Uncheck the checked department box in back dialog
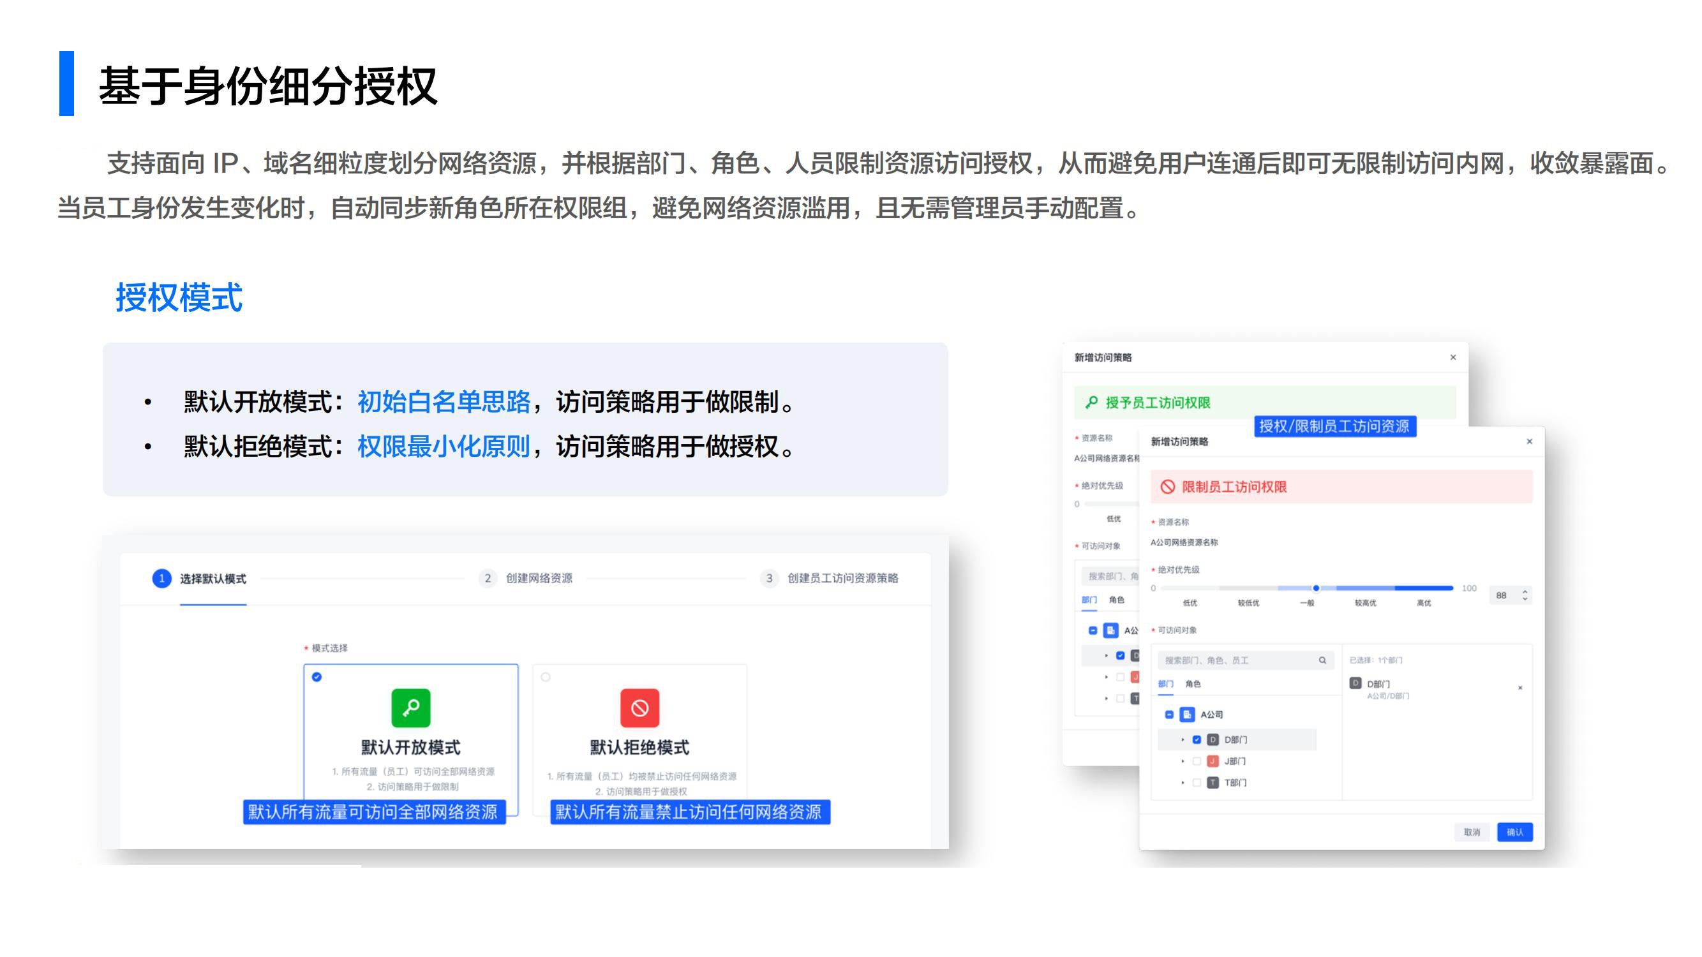The height and width of the screenshot is (957, 1702). (x=1120, y=655)
